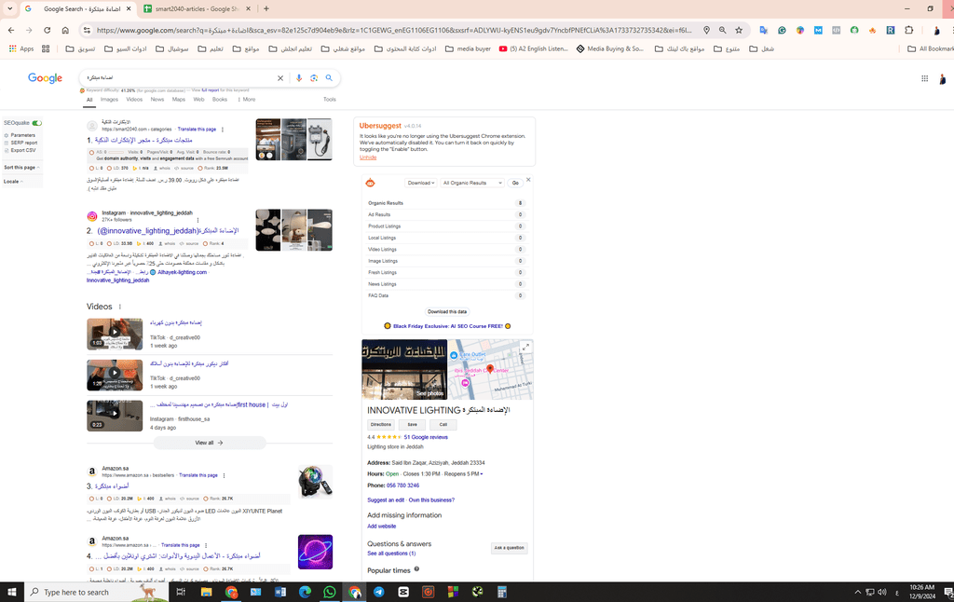This screenshot has width=954, height=602.
Task: Switch to the News results tab
Action: point(157,99)
